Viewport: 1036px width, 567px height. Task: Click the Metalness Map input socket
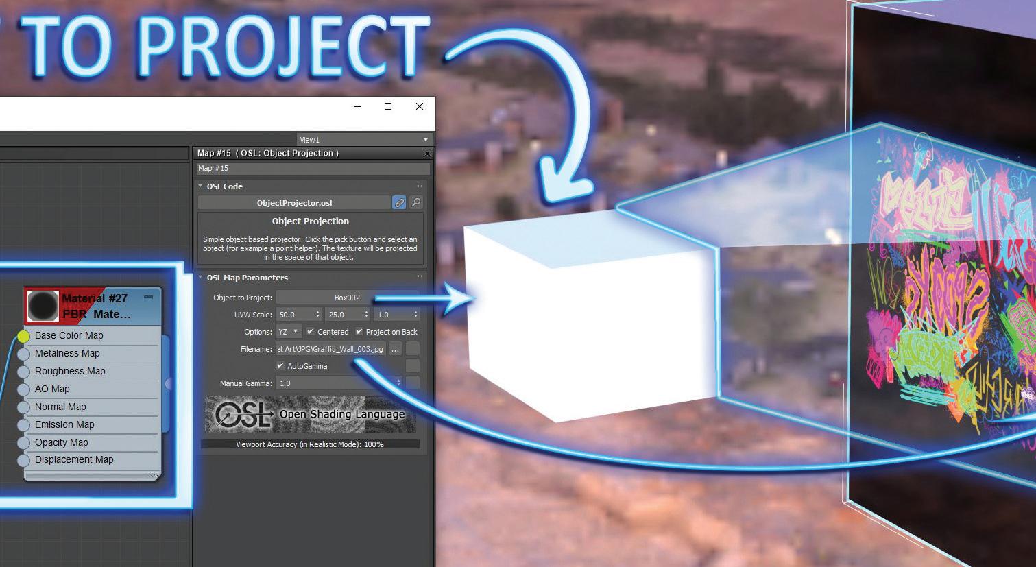click(23, 354)
